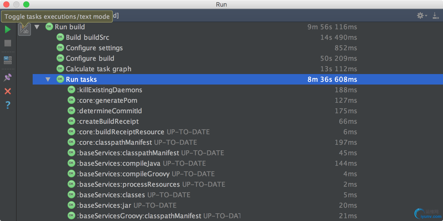The image size is (443, 221).
Task: Click the restore layout icon in sidebar
Action: click(x=8, y=60)
